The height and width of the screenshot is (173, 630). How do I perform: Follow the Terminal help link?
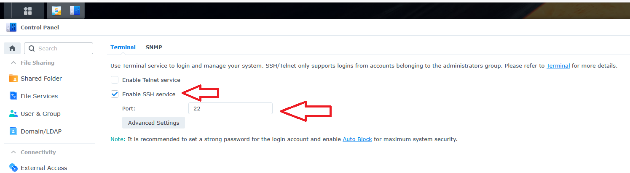[558, 66]
